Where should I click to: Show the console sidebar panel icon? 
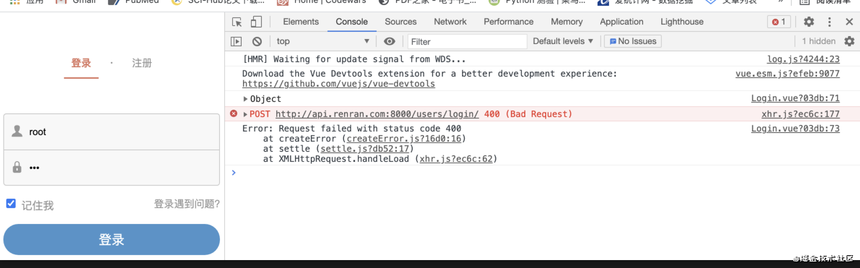click(236, 42)
